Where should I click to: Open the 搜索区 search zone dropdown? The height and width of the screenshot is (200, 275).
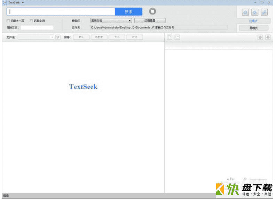tap(111, 21)
